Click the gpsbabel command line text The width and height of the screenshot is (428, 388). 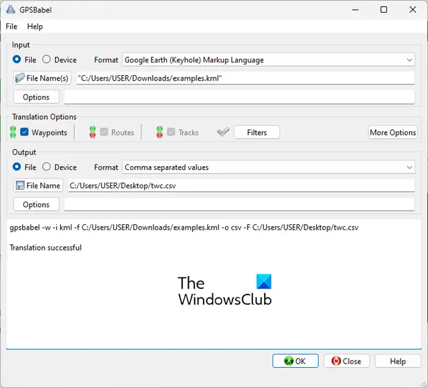pos(184,227)
